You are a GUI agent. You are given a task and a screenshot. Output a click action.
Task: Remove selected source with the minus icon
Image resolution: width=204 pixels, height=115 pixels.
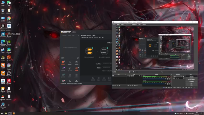pos(130,85)
